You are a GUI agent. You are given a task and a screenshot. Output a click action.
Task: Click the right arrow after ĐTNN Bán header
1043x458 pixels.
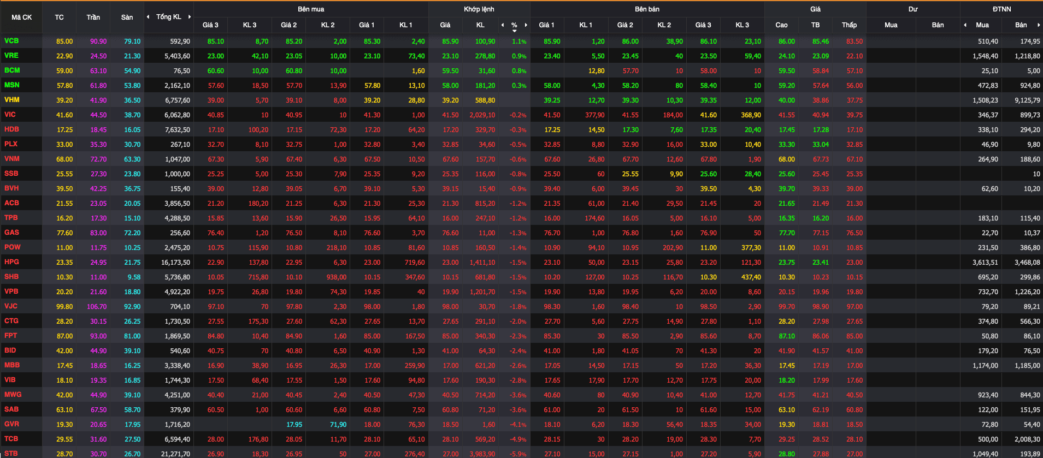[1039, 25]
